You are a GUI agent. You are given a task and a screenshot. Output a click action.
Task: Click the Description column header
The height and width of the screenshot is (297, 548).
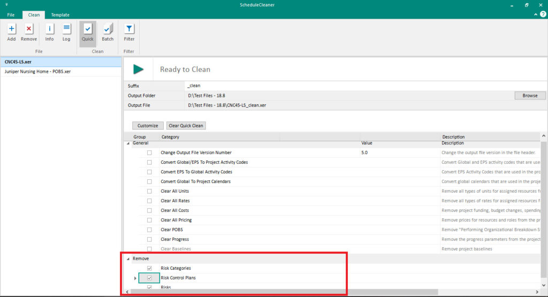(453, 137)
